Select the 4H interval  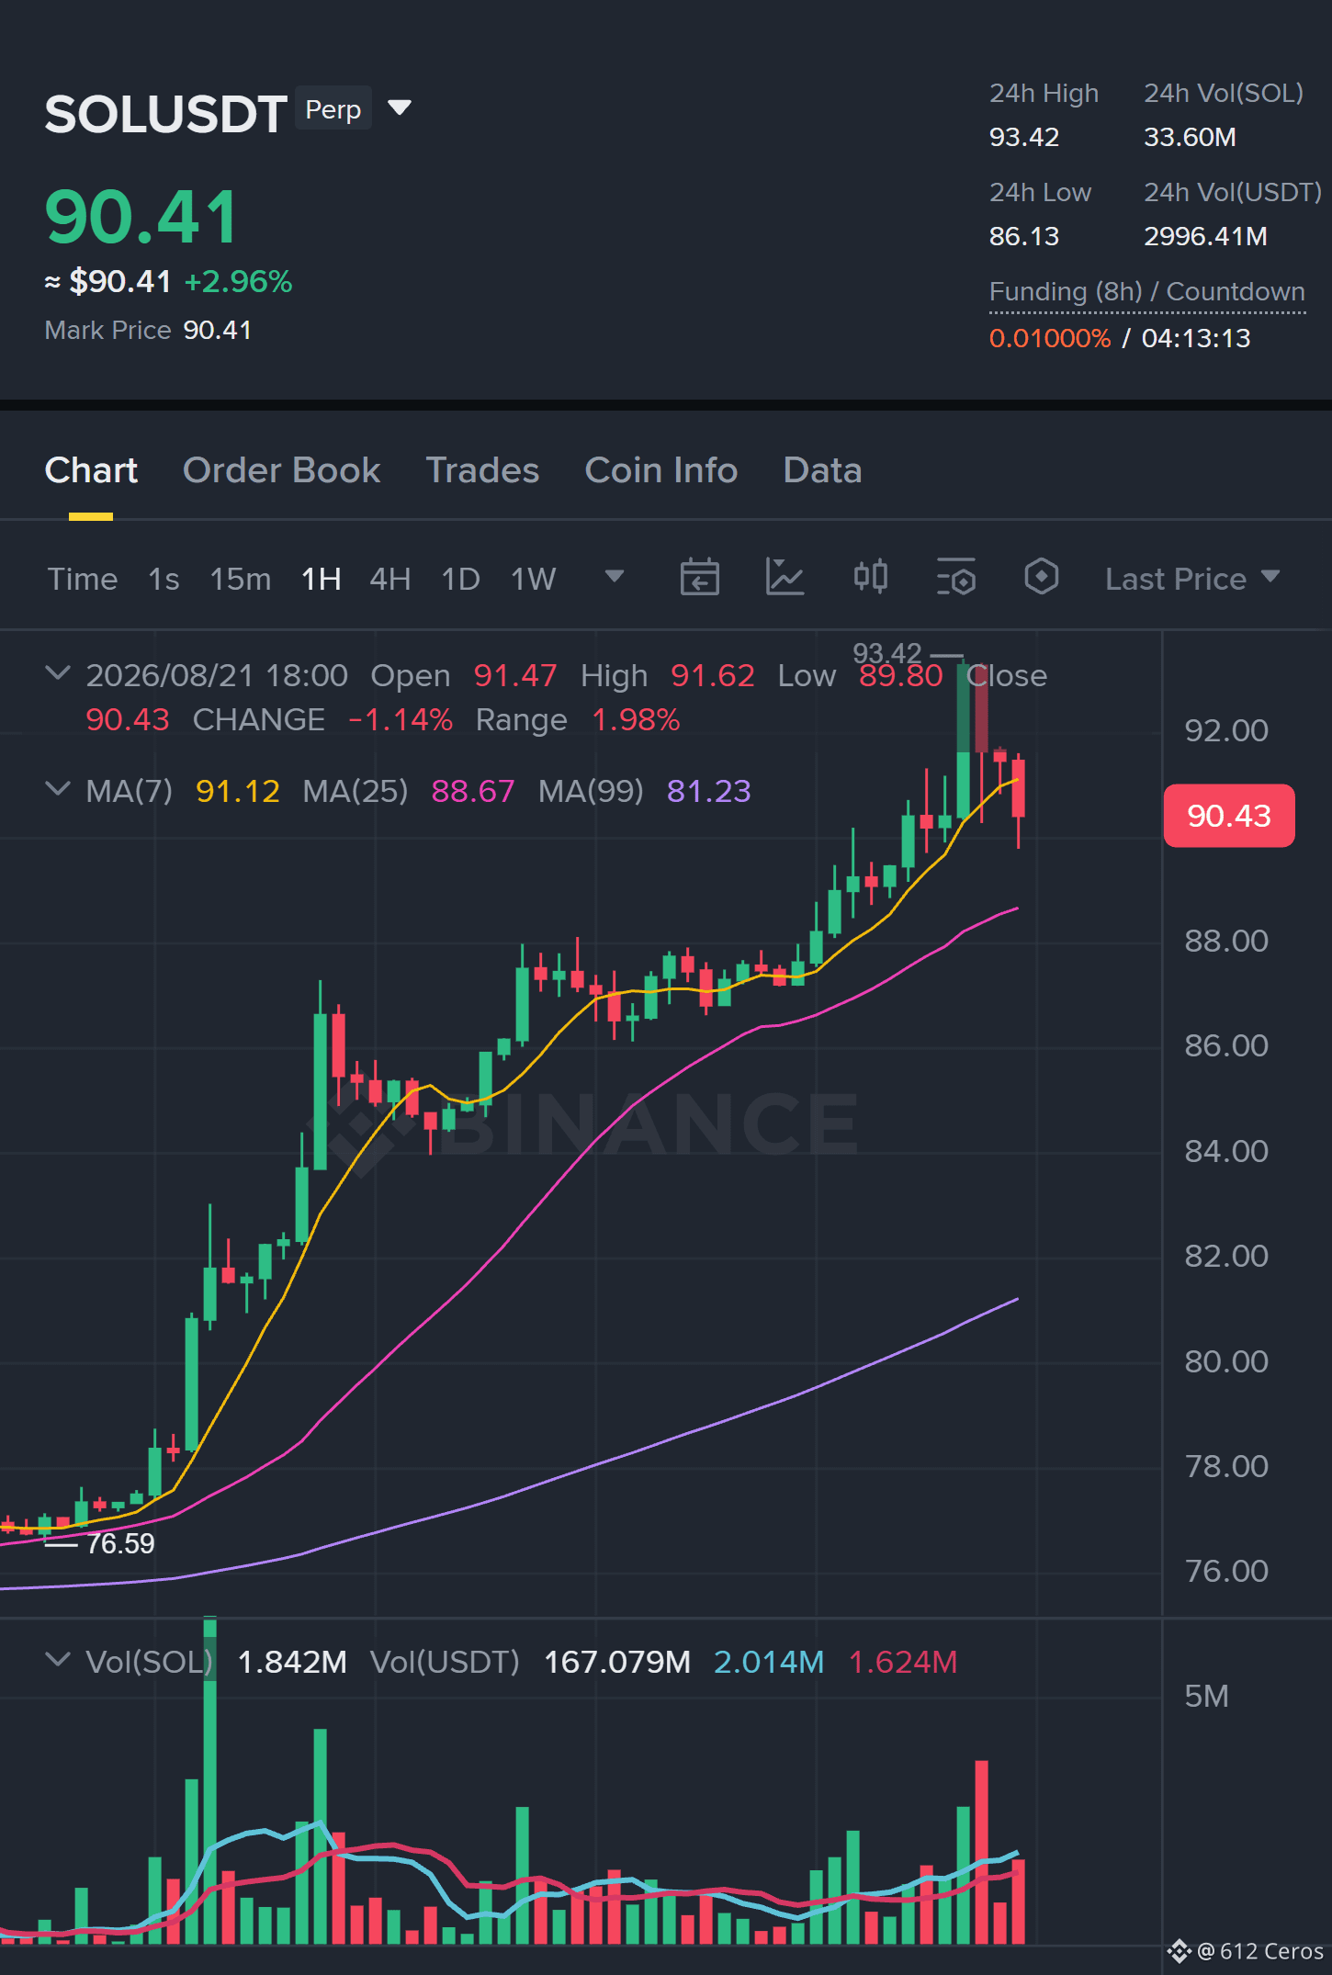click(x=390, y=579)
